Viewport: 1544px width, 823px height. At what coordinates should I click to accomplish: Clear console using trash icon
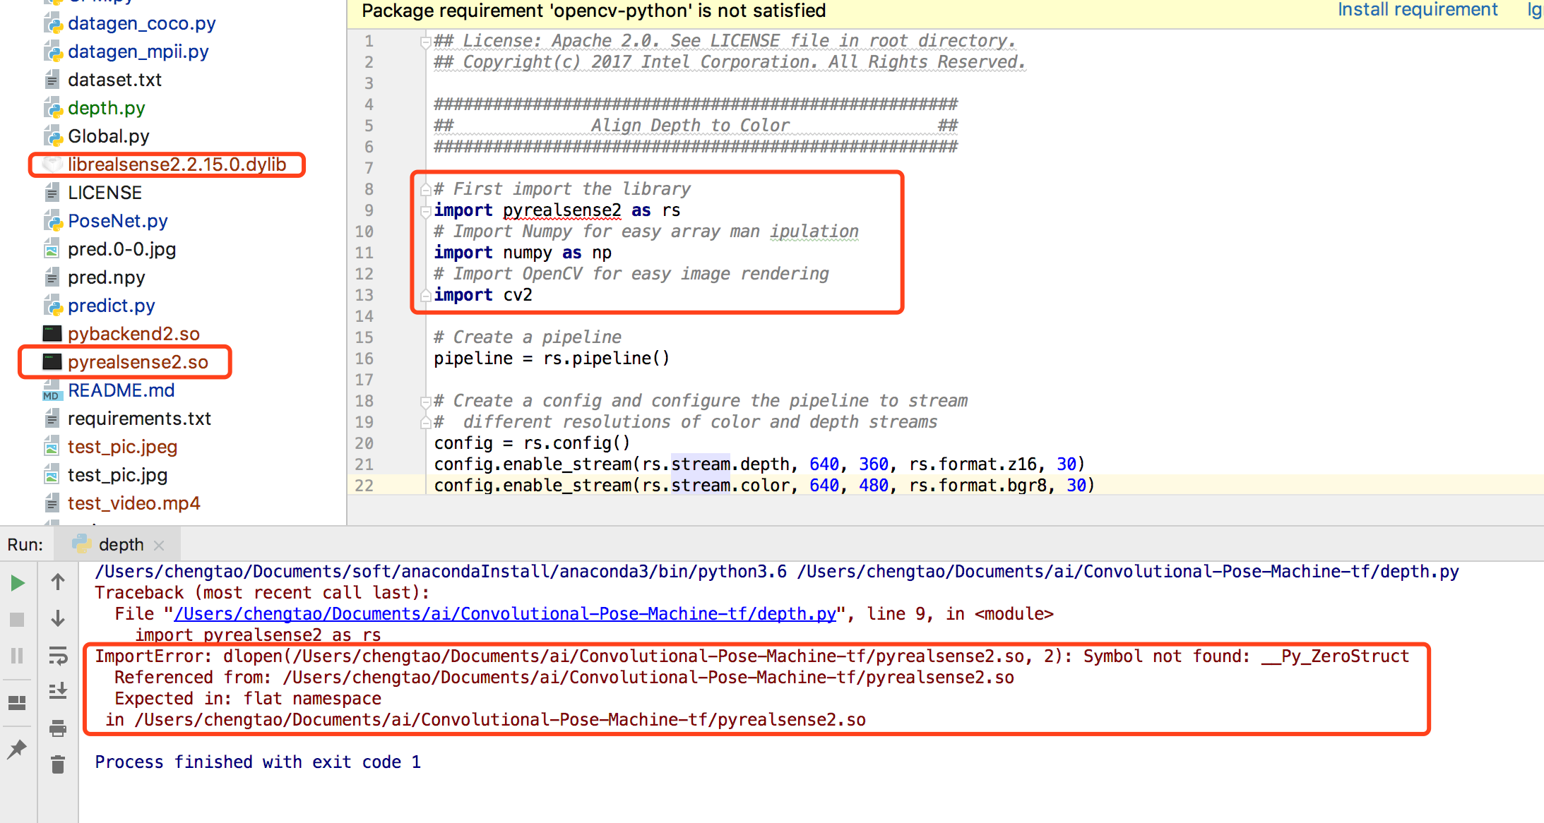pyautogui.click(x=57, y=764)
